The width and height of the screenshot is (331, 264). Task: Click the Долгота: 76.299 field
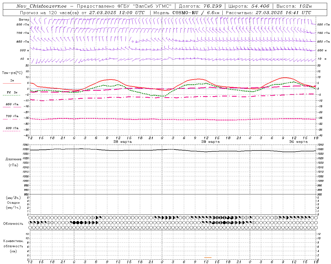[x=200, y=6]
